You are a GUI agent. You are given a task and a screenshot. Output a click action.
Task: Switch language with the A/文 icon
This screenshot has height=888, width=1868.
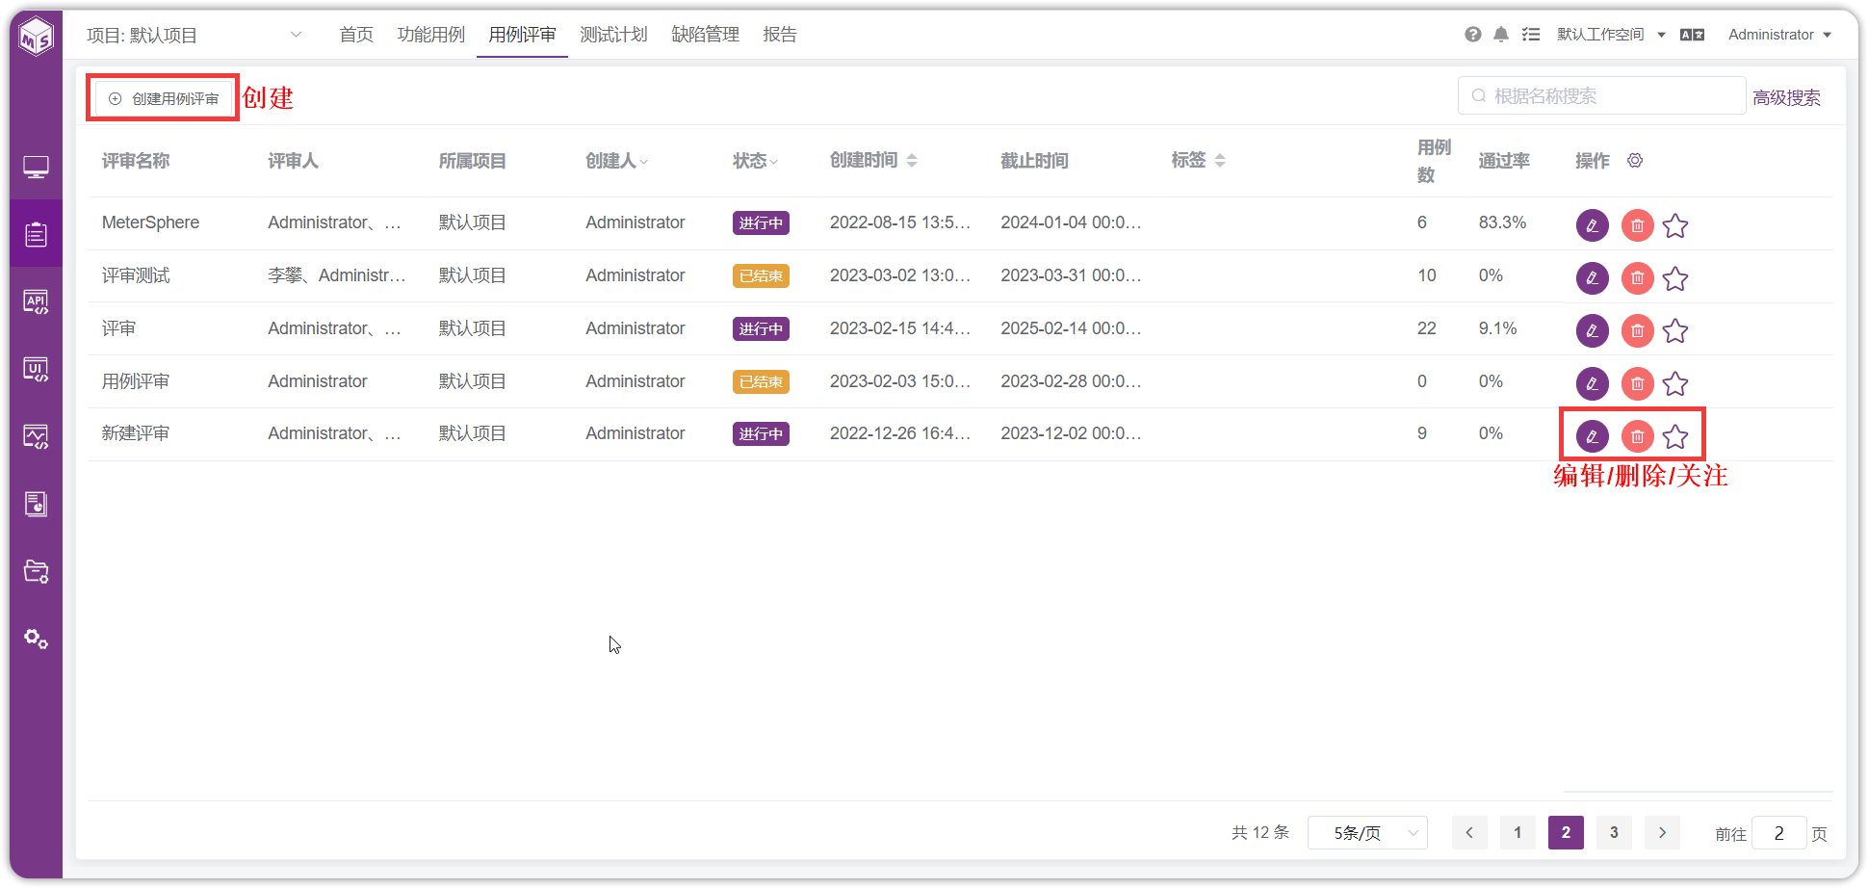(x=1692, y=35)
